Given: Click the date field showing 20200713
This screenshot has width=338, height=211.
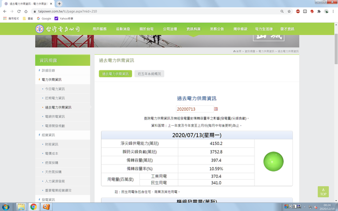Looking at the screenshot, I should coord(195,109).
